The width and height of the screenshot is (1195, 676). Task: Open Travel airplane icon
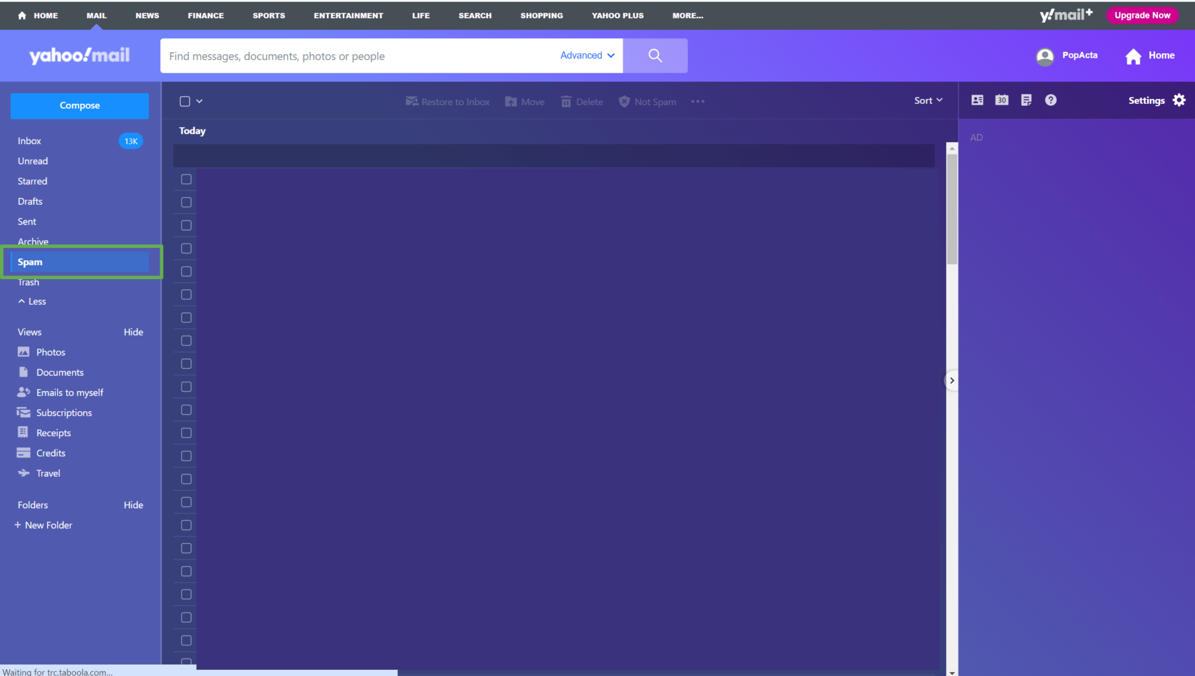click(x=24, y=473)
